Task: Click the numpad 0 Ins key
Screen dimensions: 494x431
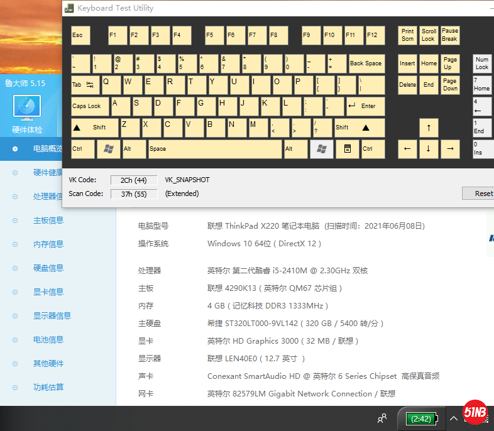Action: [482, 149]
